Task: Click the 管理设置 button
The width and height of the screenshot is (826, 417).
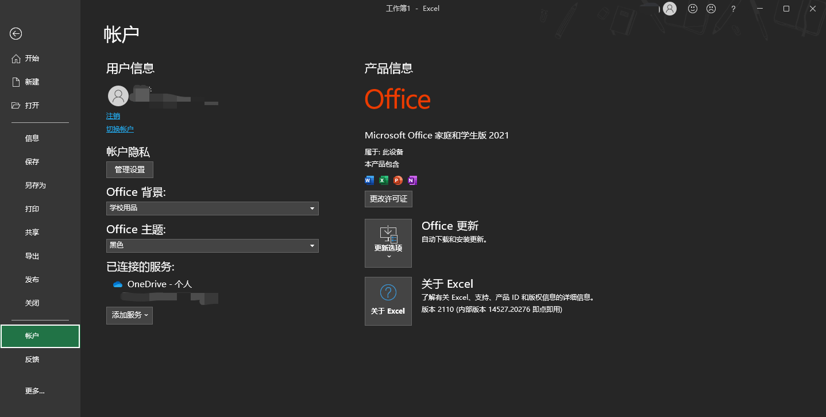Action: point(130,169)
